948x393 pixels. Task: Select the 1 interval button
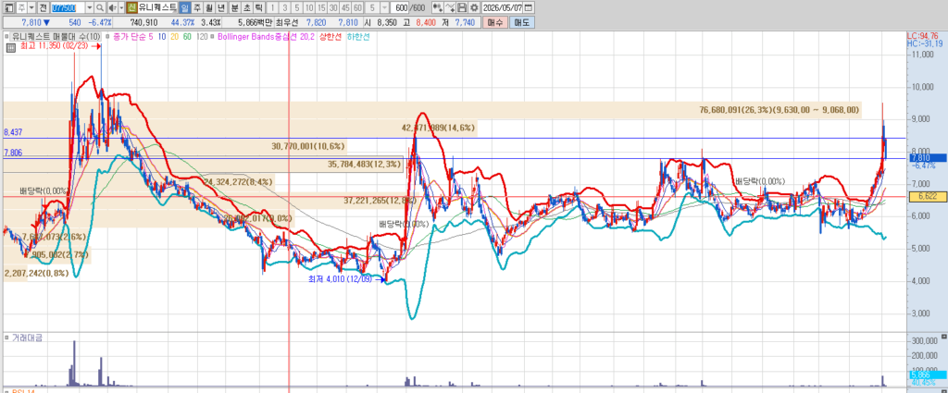[272, 7]
